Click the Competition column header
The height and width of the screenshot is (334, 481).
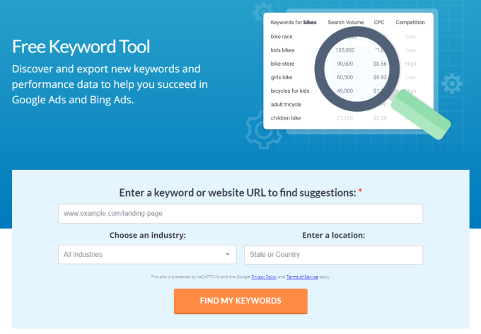[410, 22]
